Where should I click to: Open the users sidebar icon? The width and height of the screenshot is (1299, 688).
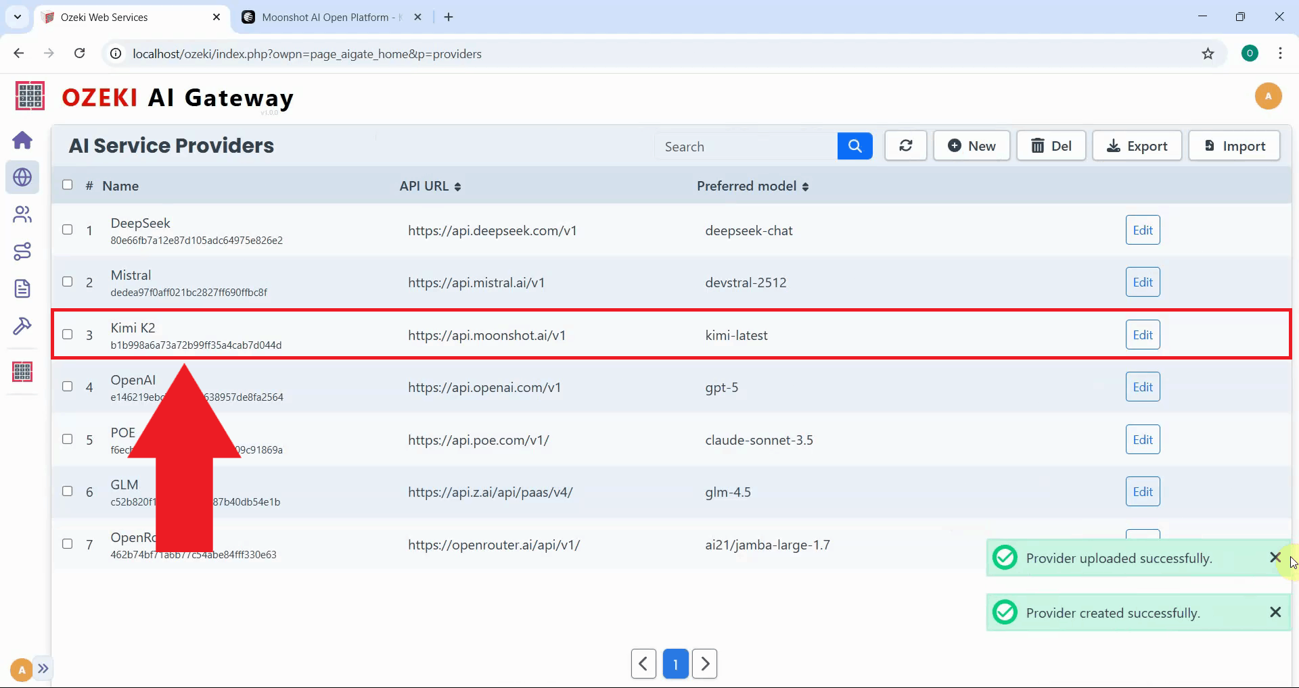pyautogui.click(x=22, y=215)
